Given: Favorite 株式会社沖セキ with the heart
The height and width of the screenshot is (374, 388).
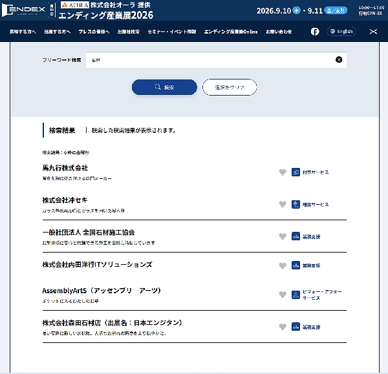Looking at the screenshot, I should coord(283,204).
